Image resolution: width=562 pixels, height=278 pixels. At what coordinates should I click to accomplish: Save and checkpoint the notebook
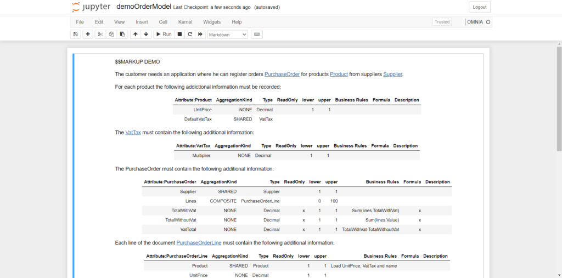(75, 35)
